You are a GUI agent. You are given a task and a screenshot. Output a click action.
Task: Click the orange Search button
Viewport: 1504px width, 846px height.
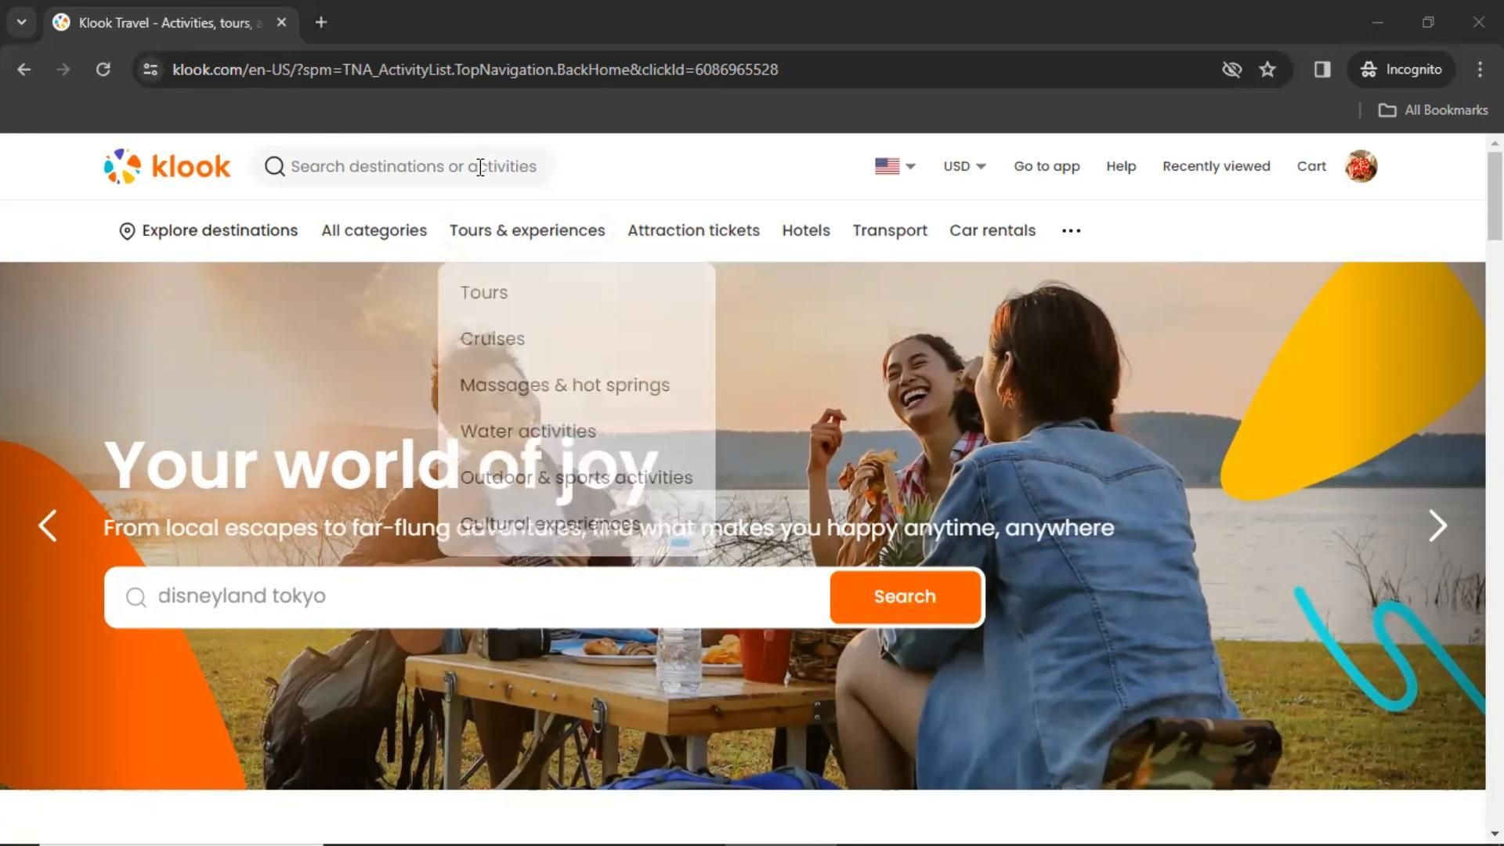(905, 596)
